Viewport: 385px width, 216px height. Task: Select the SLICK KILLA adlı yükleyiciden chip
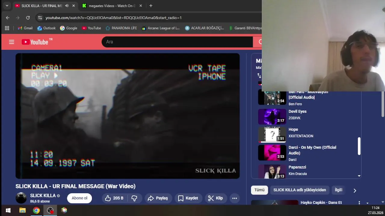(300, 190)
